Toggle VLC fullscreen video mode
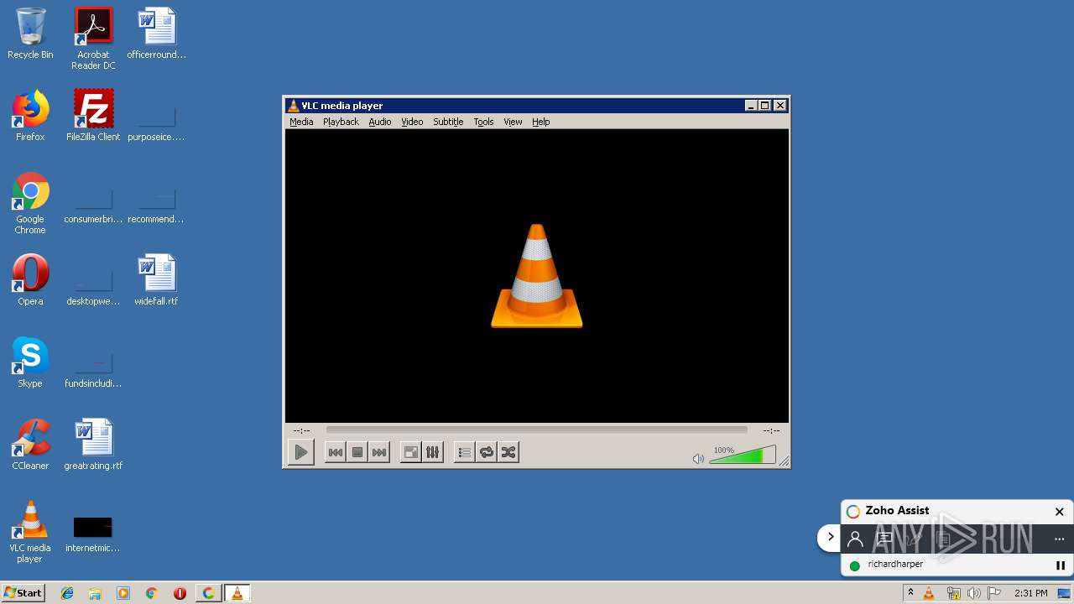 pos(411,452)
